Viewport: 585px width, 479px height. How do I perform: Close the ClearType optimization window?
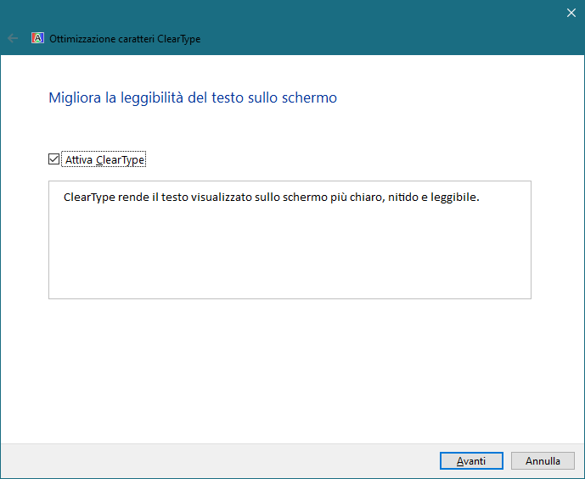[571, 13]
